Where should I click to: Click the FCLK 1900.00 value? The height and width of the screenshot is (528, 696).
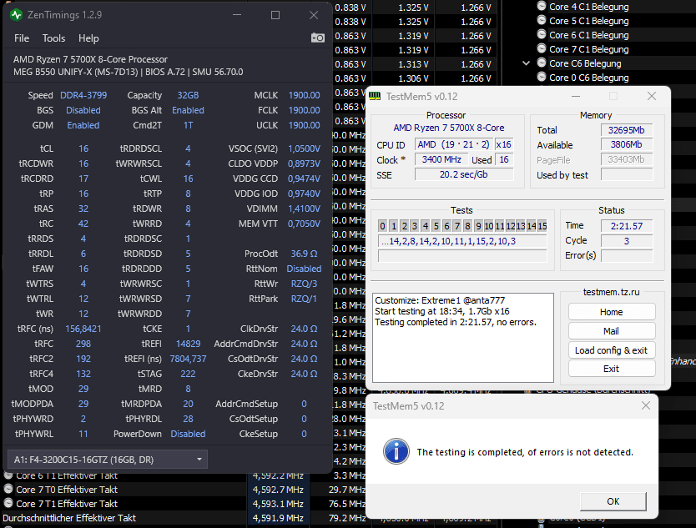tap(304, 110)
